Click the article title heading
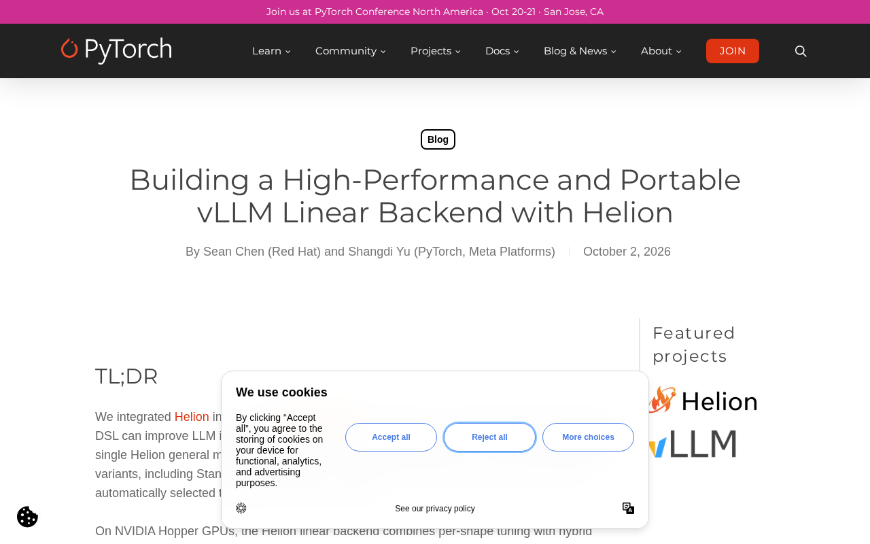This screenshot has height=544, width=870. (x=435, y=196)
